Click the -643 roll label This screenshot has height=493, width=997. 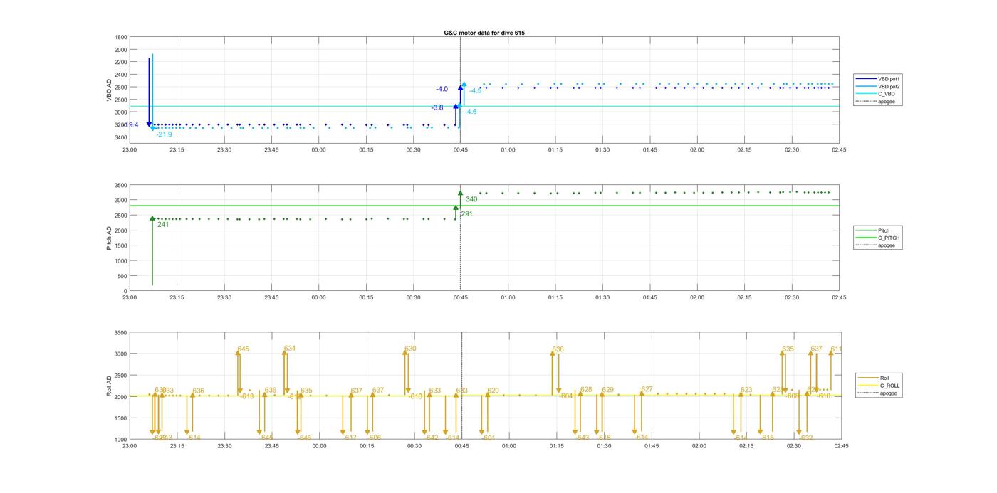pos(583,438)
